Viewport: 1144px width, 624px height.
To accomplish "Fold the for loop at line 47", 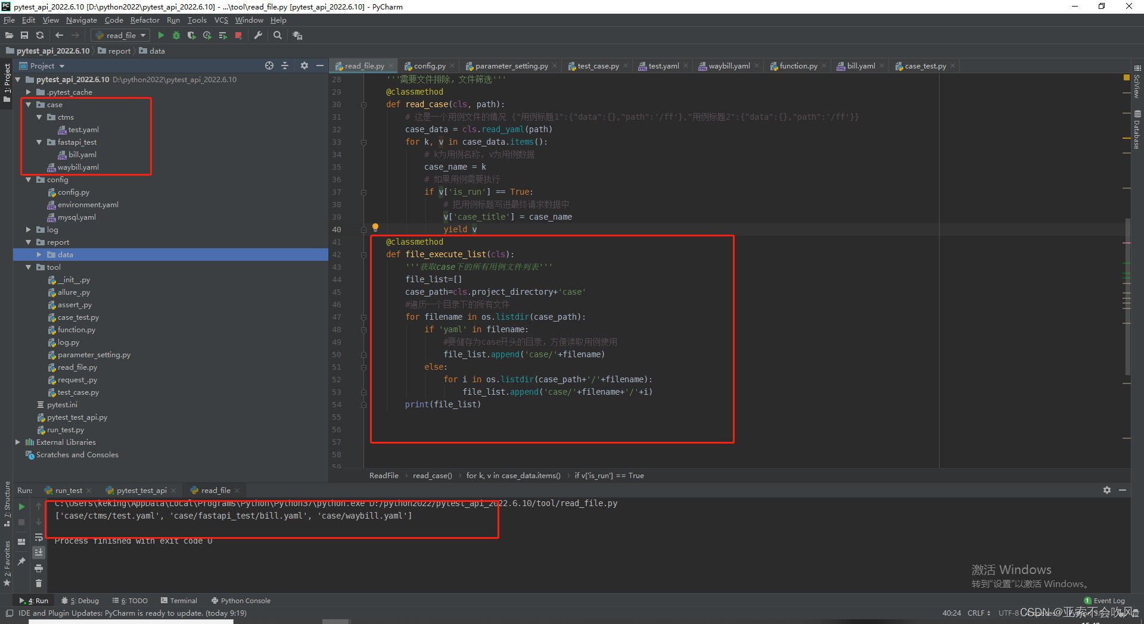I will coord(363,317).
